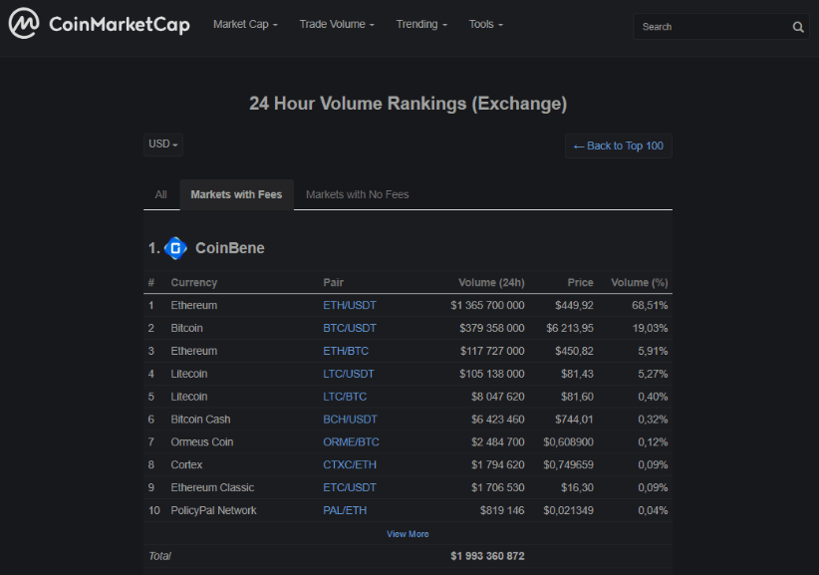819x575 pixels.
Task: Click the 68,51% volume percentage
Action: (650, 306)
